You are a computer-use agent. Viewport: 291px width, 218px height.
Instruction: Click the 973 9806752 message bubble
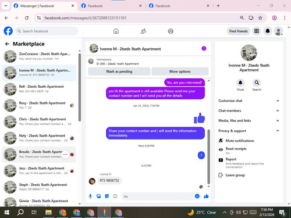click(109, 180)
